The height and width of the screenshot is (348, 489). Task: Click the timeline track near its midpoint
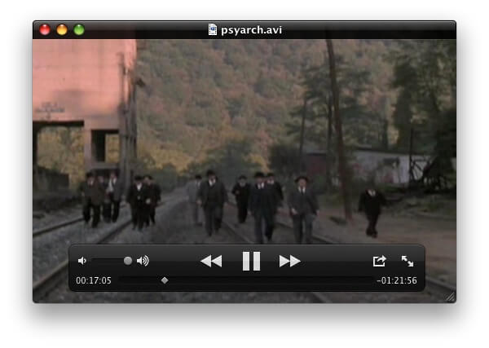pos(244,280)
